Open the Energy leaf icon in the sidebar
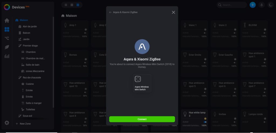Screen dimensions: 276x133 coord(7,47)
